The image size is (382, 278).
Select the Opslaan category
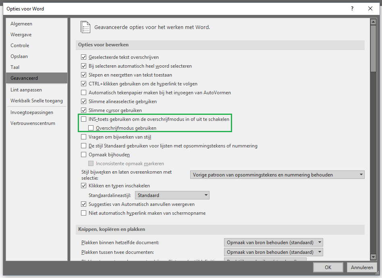coord(37,56)
